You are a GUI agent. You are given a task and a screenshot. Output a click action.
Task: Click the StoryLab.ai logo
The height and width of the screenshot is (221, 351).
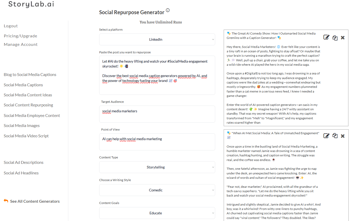31,4
